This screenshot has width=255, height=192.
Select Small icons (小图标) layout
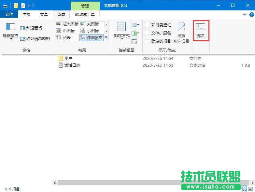90,31
